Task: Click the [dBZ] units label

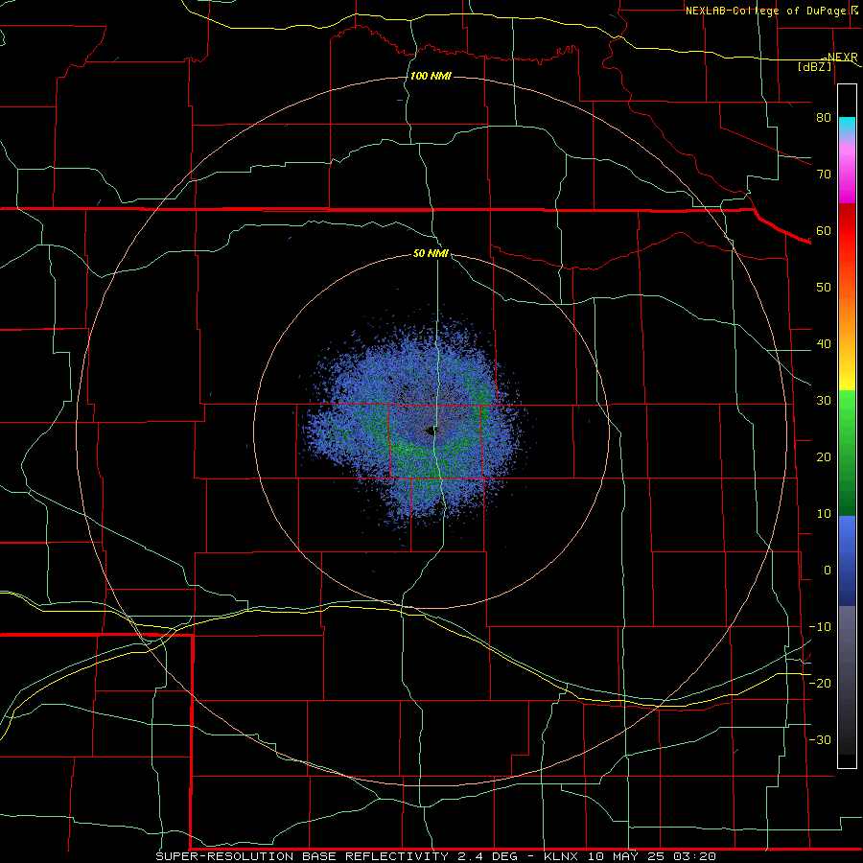Action: click(814, 66)
